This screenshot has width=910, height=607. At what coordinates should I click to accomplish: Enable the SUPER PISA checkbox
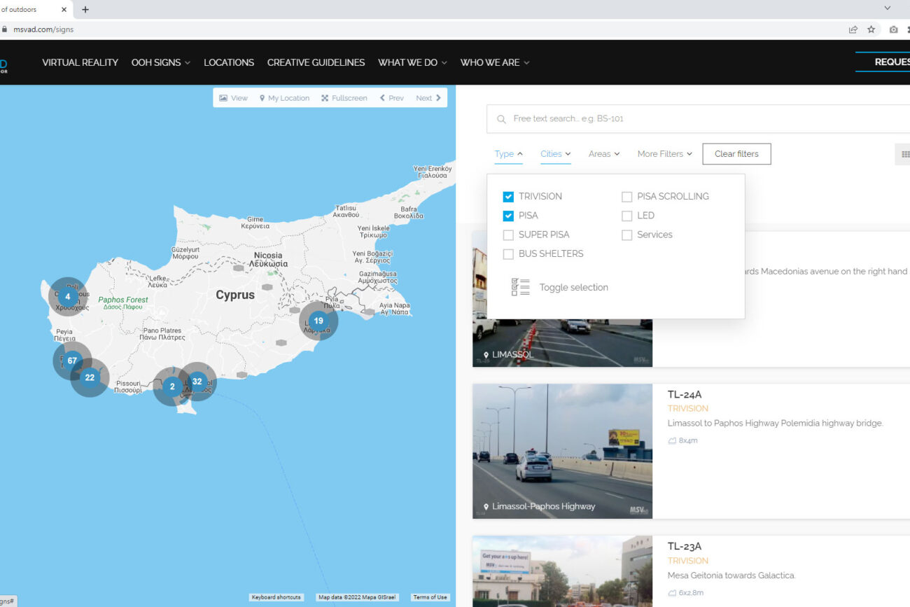508,235
